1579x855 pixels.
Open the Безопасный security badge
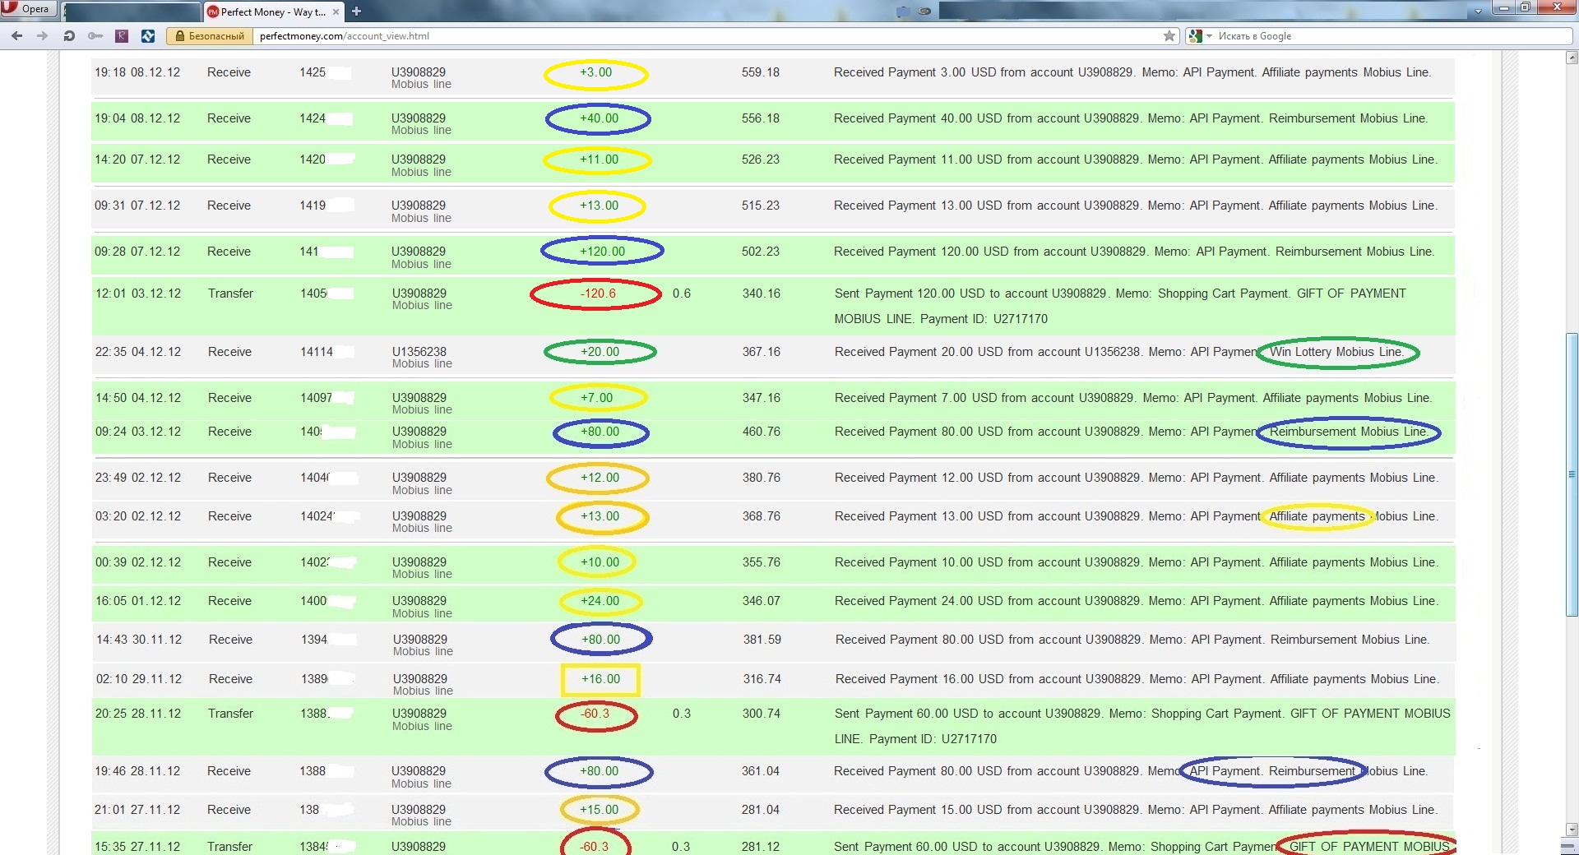coord(208,36)
